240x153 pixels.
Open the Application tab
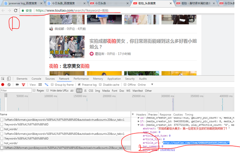pyautogui.click(x=114, y=79)
